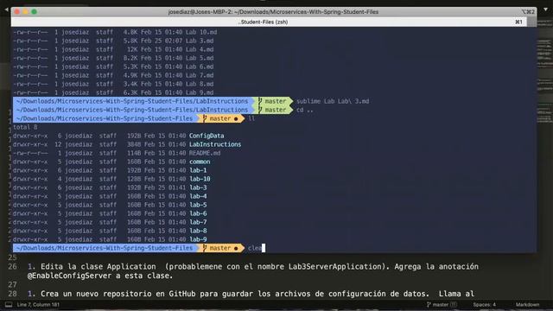Image resolution: width=553 pixels, height=311 pixels.
Task: Select the Student-Files (zsh) terminal tab
Action: 263,22
